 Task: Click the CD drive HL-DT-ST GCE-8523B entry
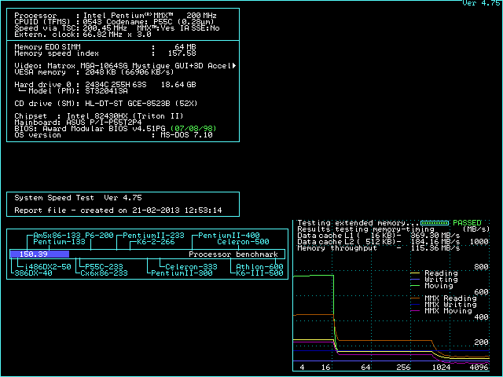[106, 104]
